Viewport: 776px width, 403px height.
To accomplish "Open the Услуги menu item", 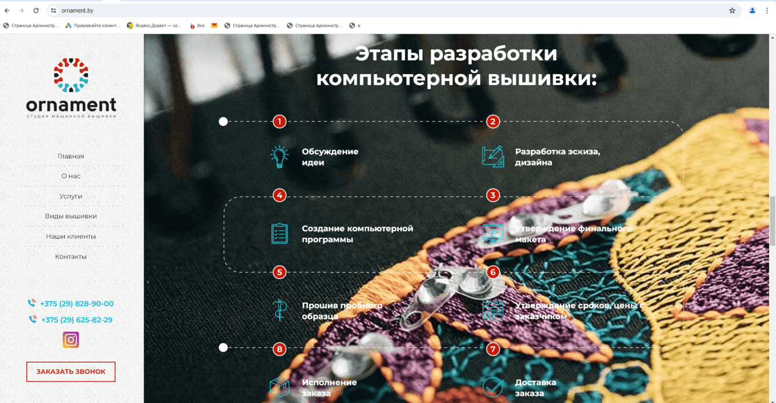I will coord(70,196).
